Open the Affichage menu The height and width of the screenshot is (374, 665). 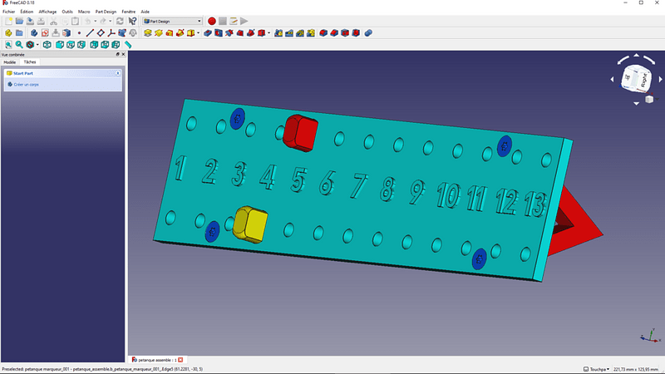coord(47,12)
